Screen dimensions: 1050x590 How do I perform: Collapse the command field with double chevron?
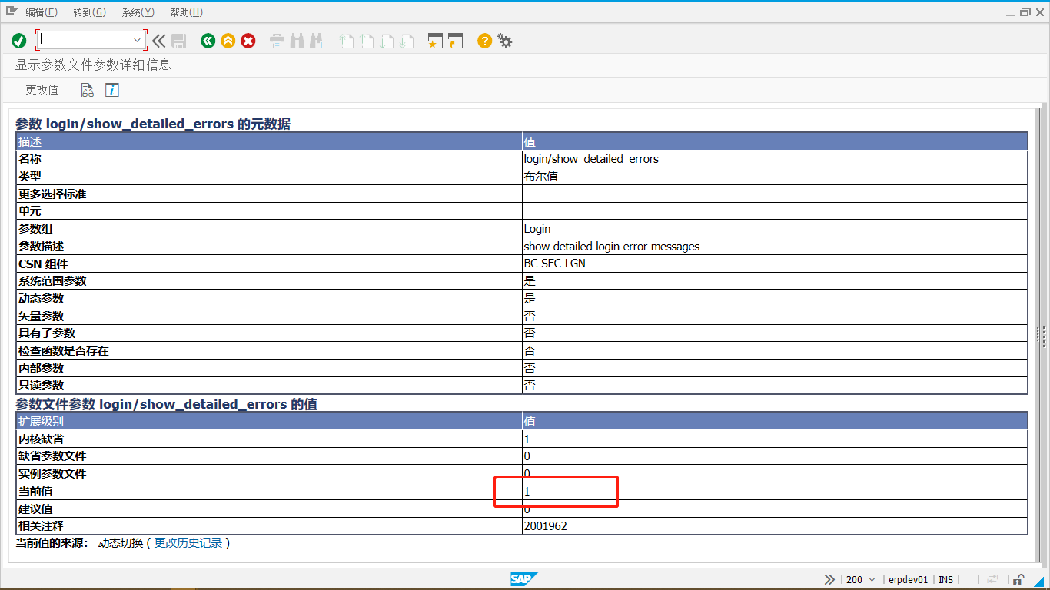[158, 41]
